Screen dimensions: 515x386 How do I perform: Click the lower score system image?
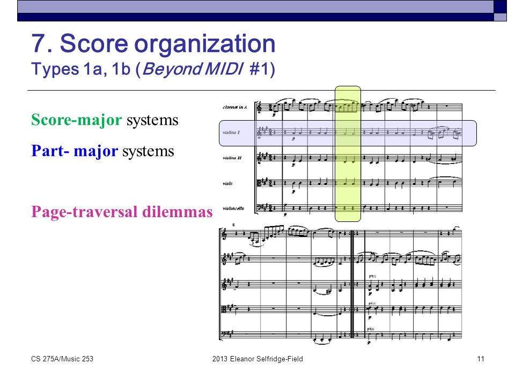tap(340, 285)
